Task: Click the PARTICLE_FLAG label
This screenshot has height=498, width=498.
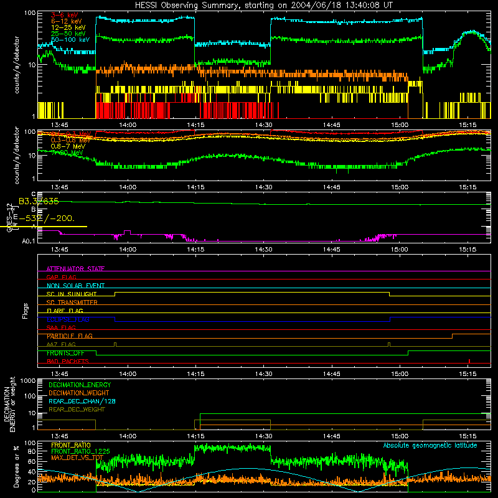Action: tap(70, 336)
